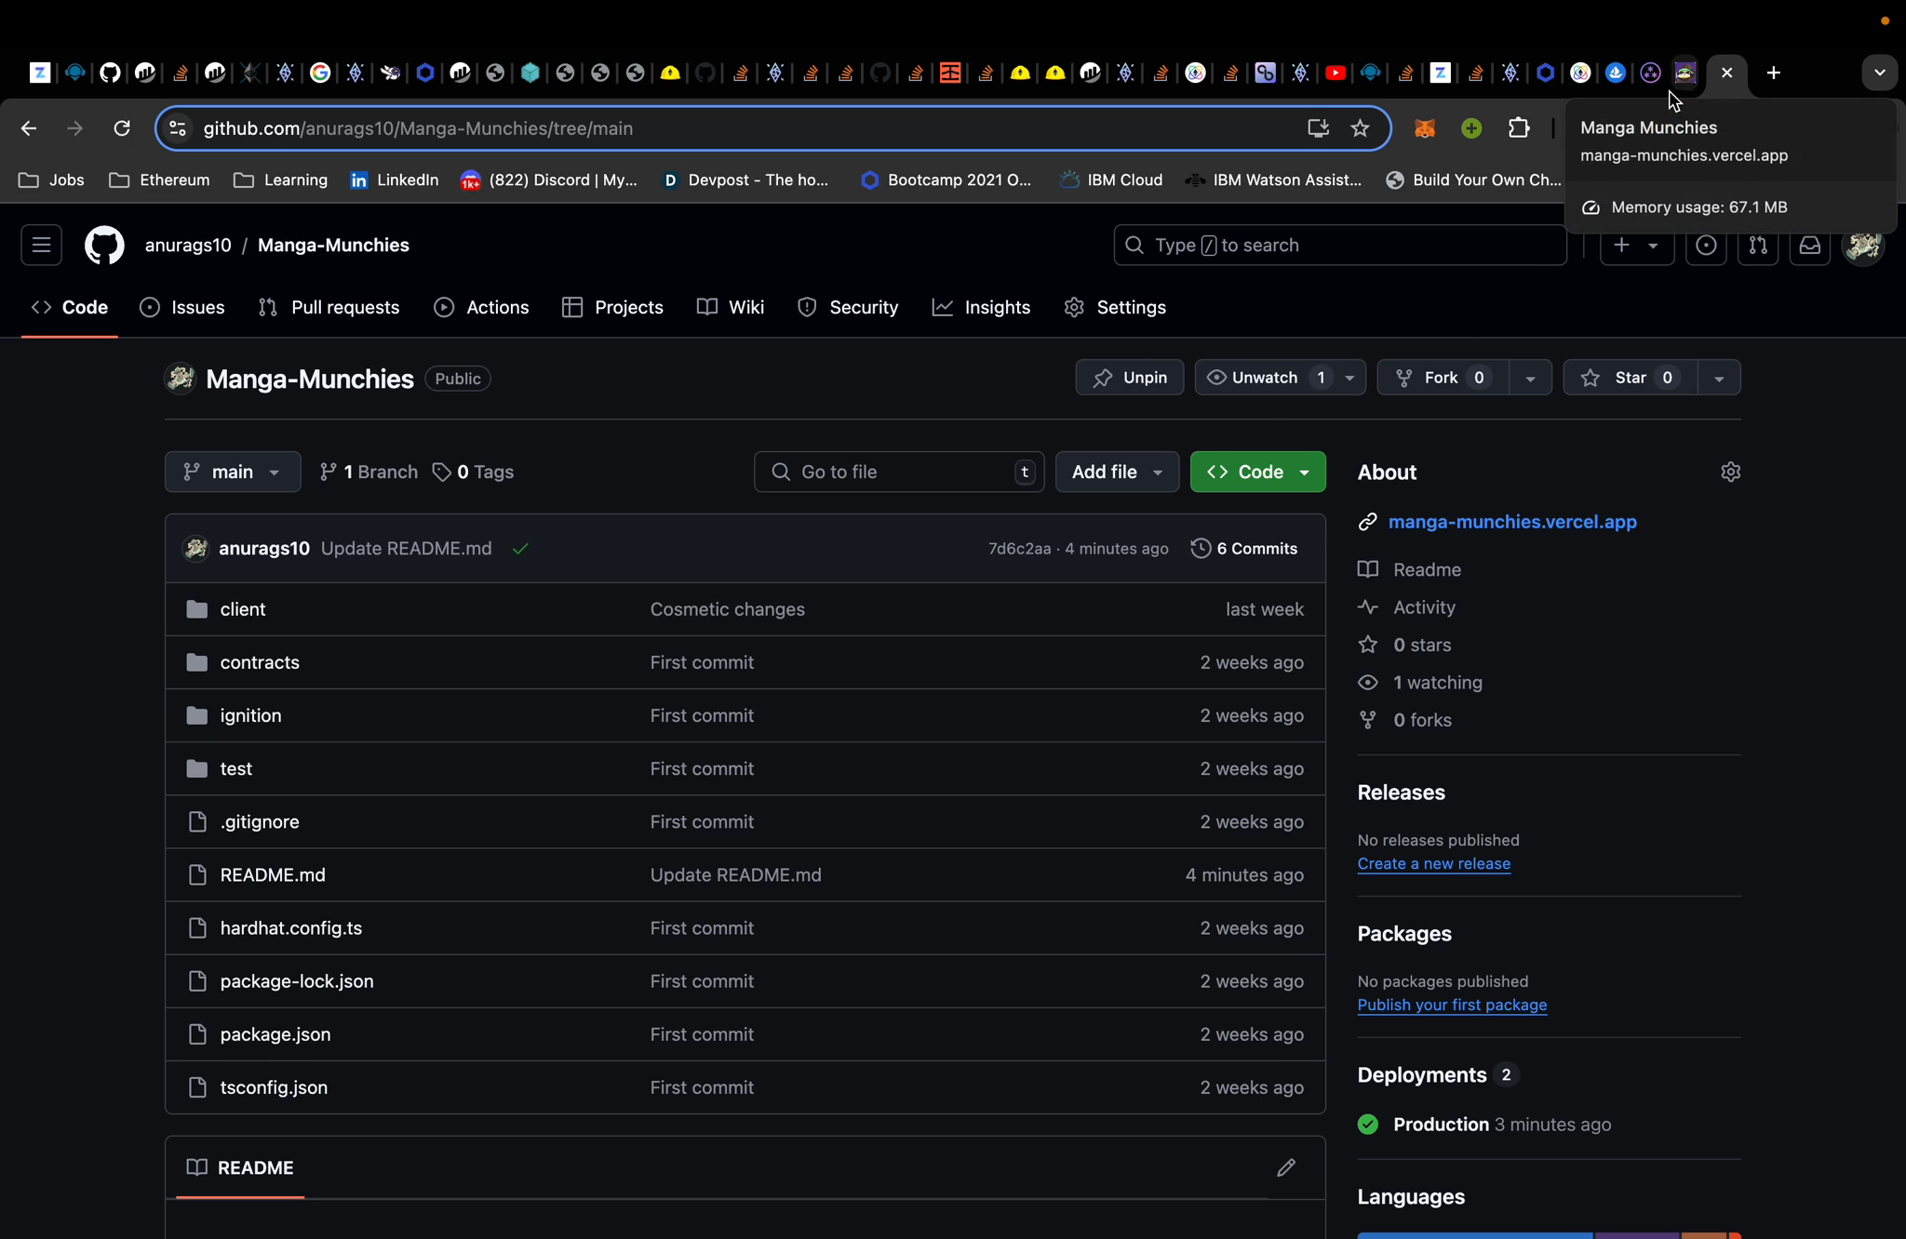Switch to the Issues tab
This screenshot has width=1906, height=1239.
182,308
